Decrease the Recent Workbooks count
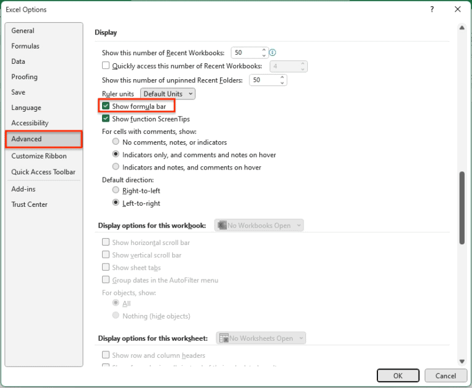The height and width of the screenshot is (388, 472). coord(264,55)
